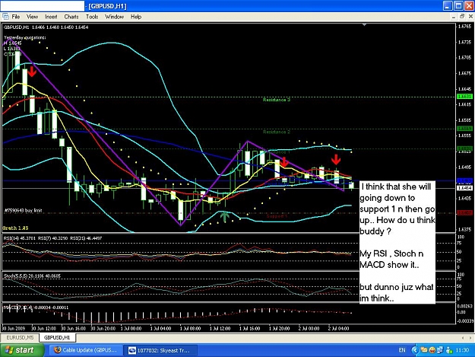Open the View menu
Screen dimensions: 475x357
coord(32,17)
